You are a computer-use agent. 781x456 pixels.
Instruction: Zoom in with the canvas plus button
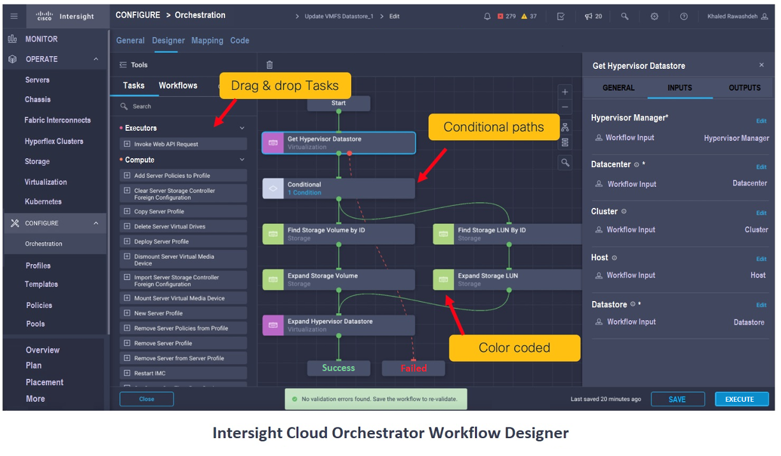point(565,92)
